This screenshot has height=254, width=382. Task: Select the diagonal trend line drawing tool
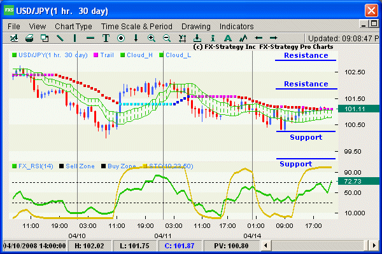60,38
